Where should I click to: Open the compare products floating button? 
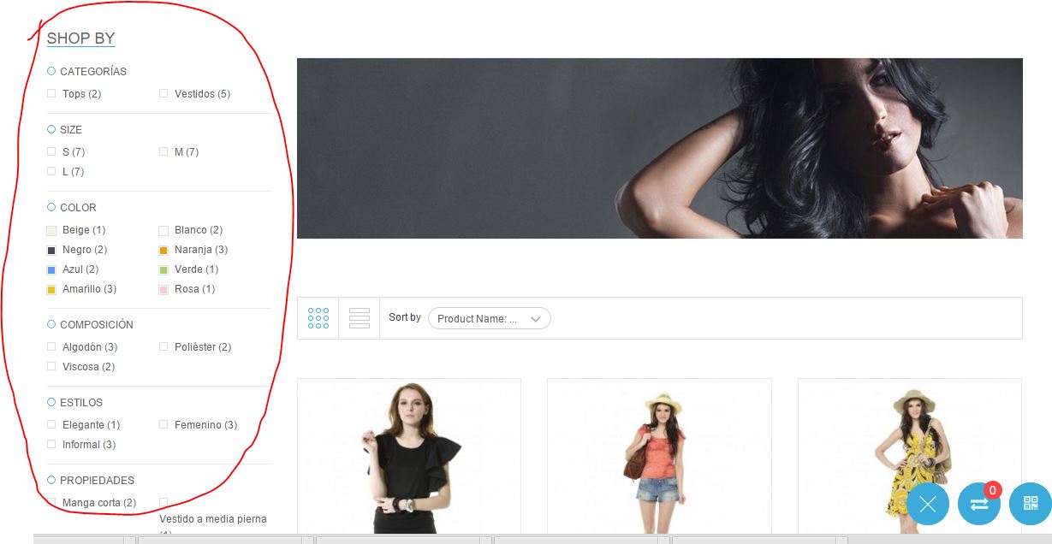coord(979,504)
